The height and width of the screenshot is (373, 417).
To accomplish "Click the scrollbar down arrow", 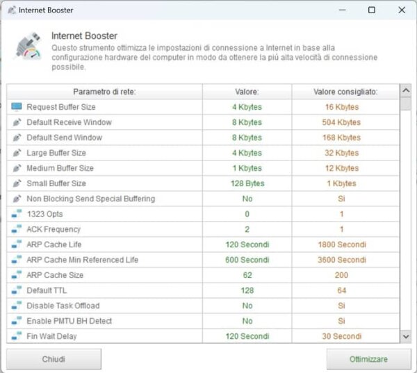I will pyautogui.click(x=405, y=336).
